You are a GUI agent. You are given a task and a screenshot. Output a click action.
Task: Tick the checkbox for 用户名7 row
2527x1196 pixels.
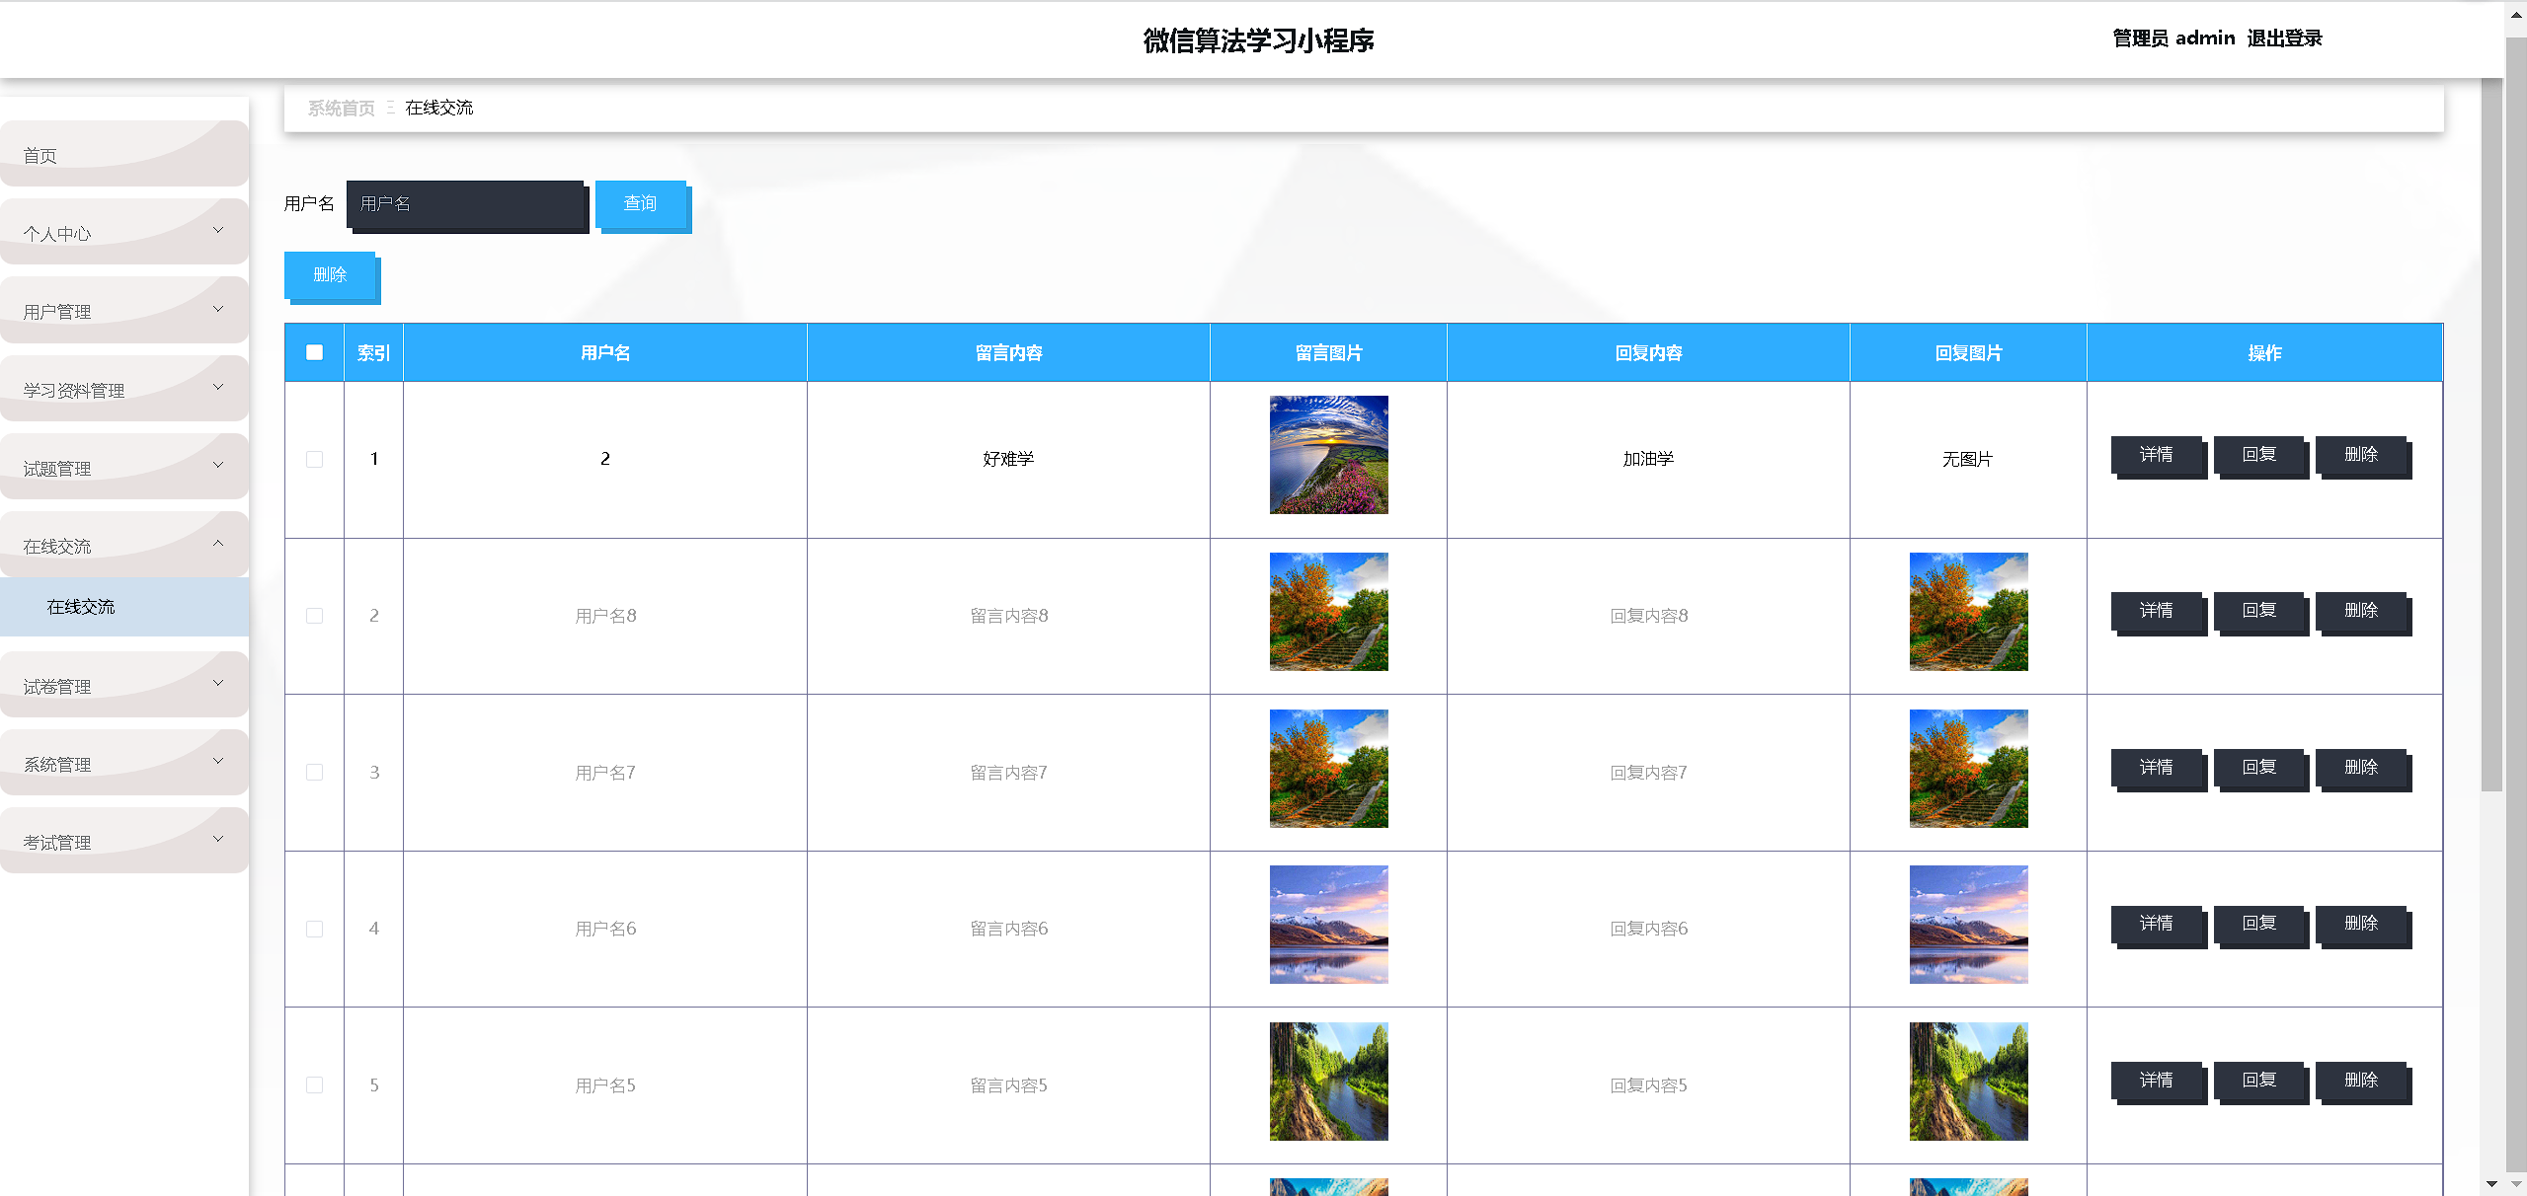pyautogui.click(x=314, y=772)
